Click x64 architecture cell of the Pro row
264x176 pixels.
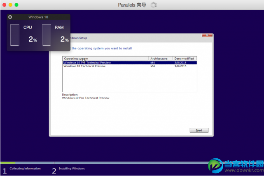click(x=152, y=63)
